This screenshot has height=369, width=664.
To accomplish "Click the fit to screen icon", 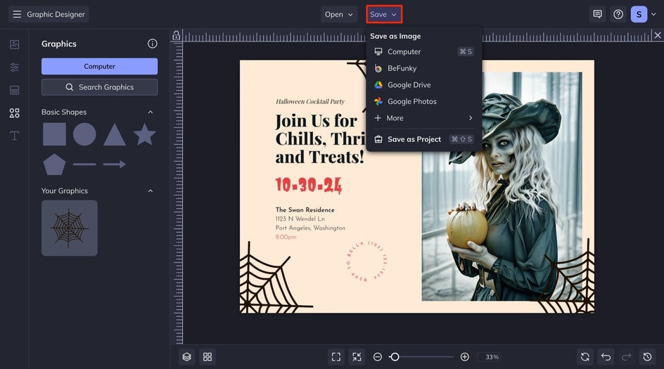I will 336,357.
